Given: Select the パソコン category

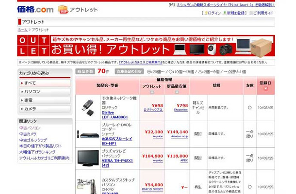Looking at the screenshot, I should click(45, 92).
